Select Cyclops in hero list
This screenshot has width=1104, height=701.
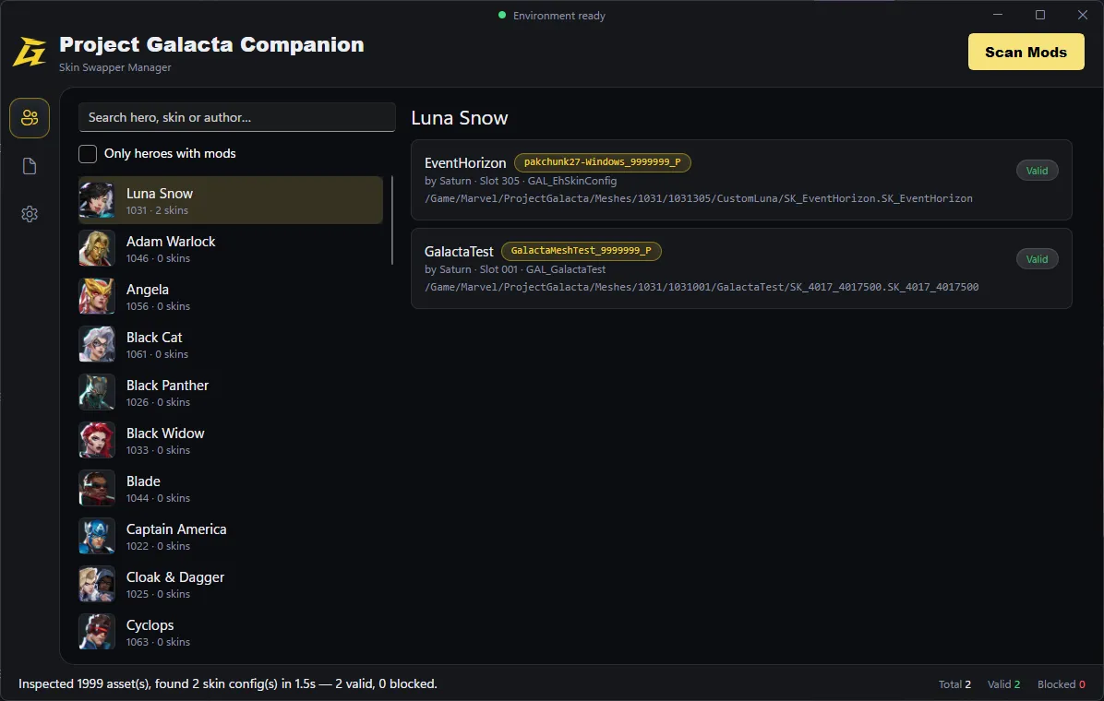pos(230,631)
